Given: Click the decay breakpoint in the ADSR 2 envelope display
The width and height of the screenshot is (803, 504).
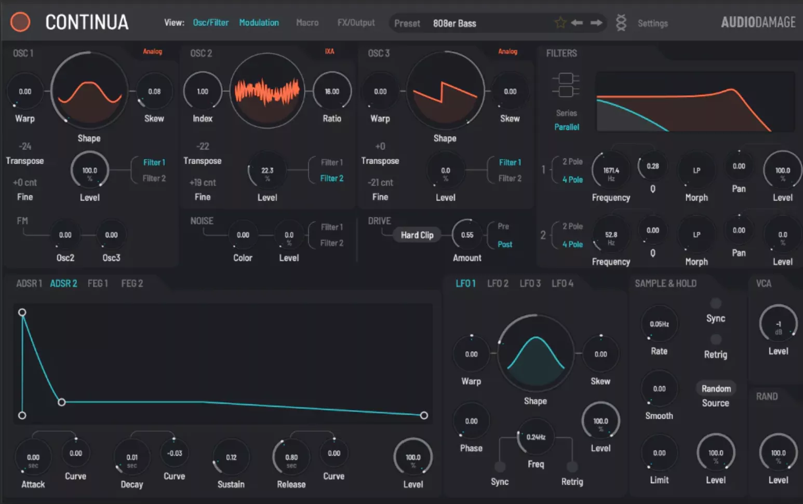Looking at the screenshot, I should 62,402.
